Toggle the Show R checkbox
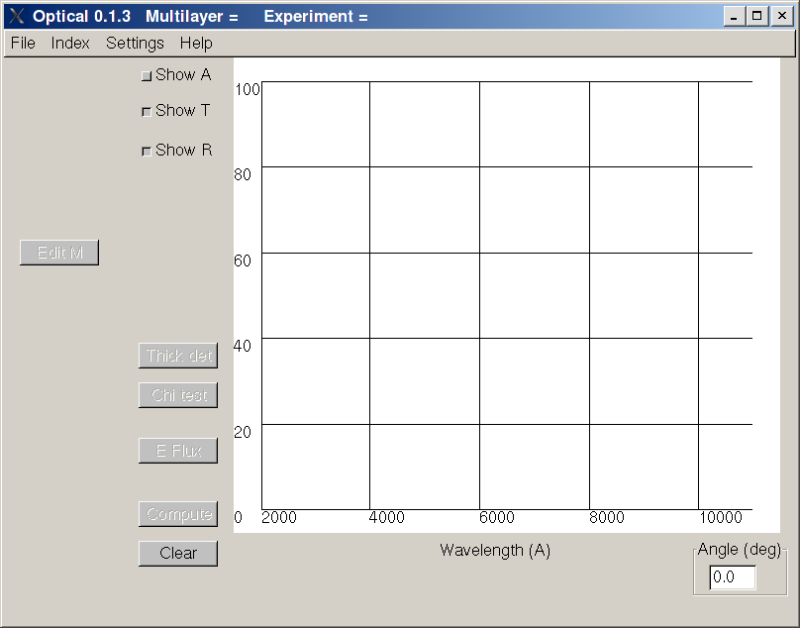Viewport: 800px width, 628px height. pyautogui.click(x=147, y=152)
